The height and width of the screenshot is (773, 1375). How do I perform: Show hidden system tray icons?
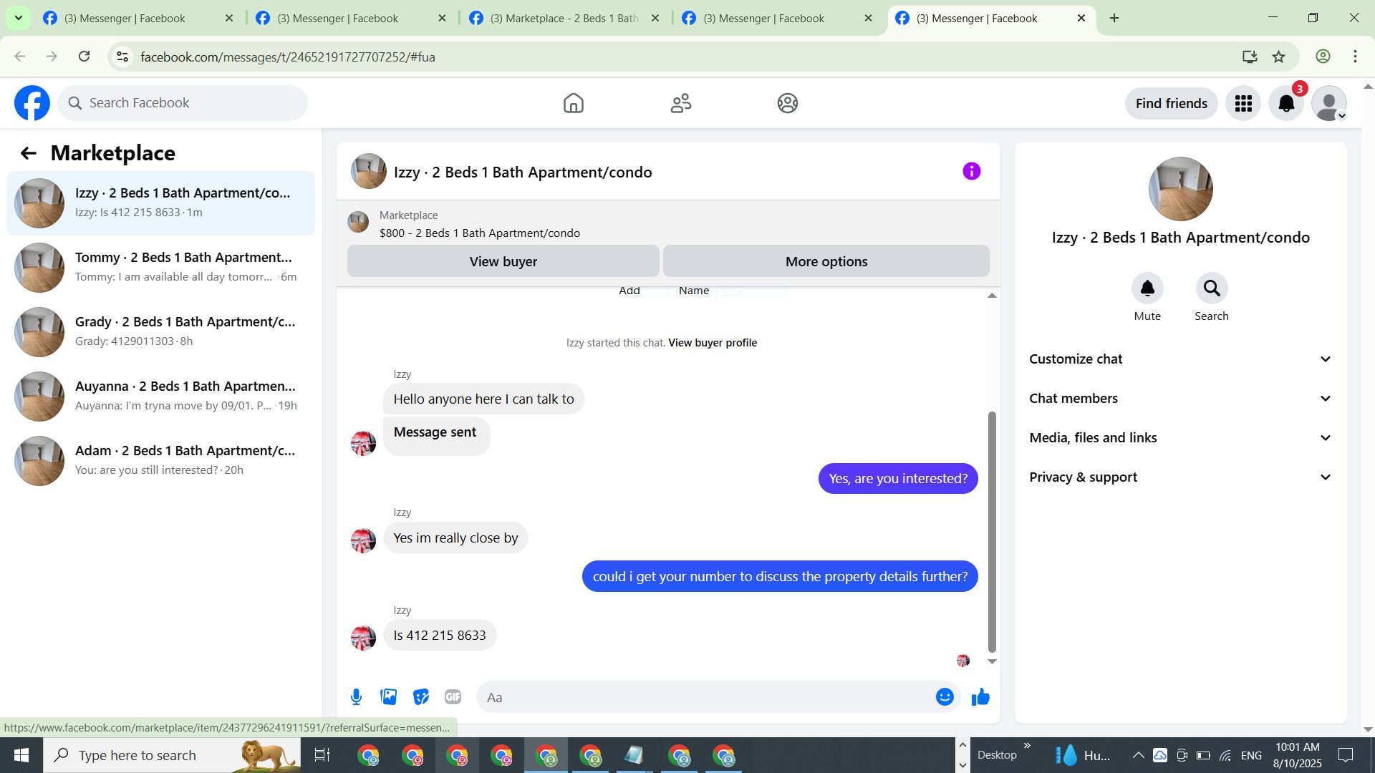click(x=1138, y=755)
